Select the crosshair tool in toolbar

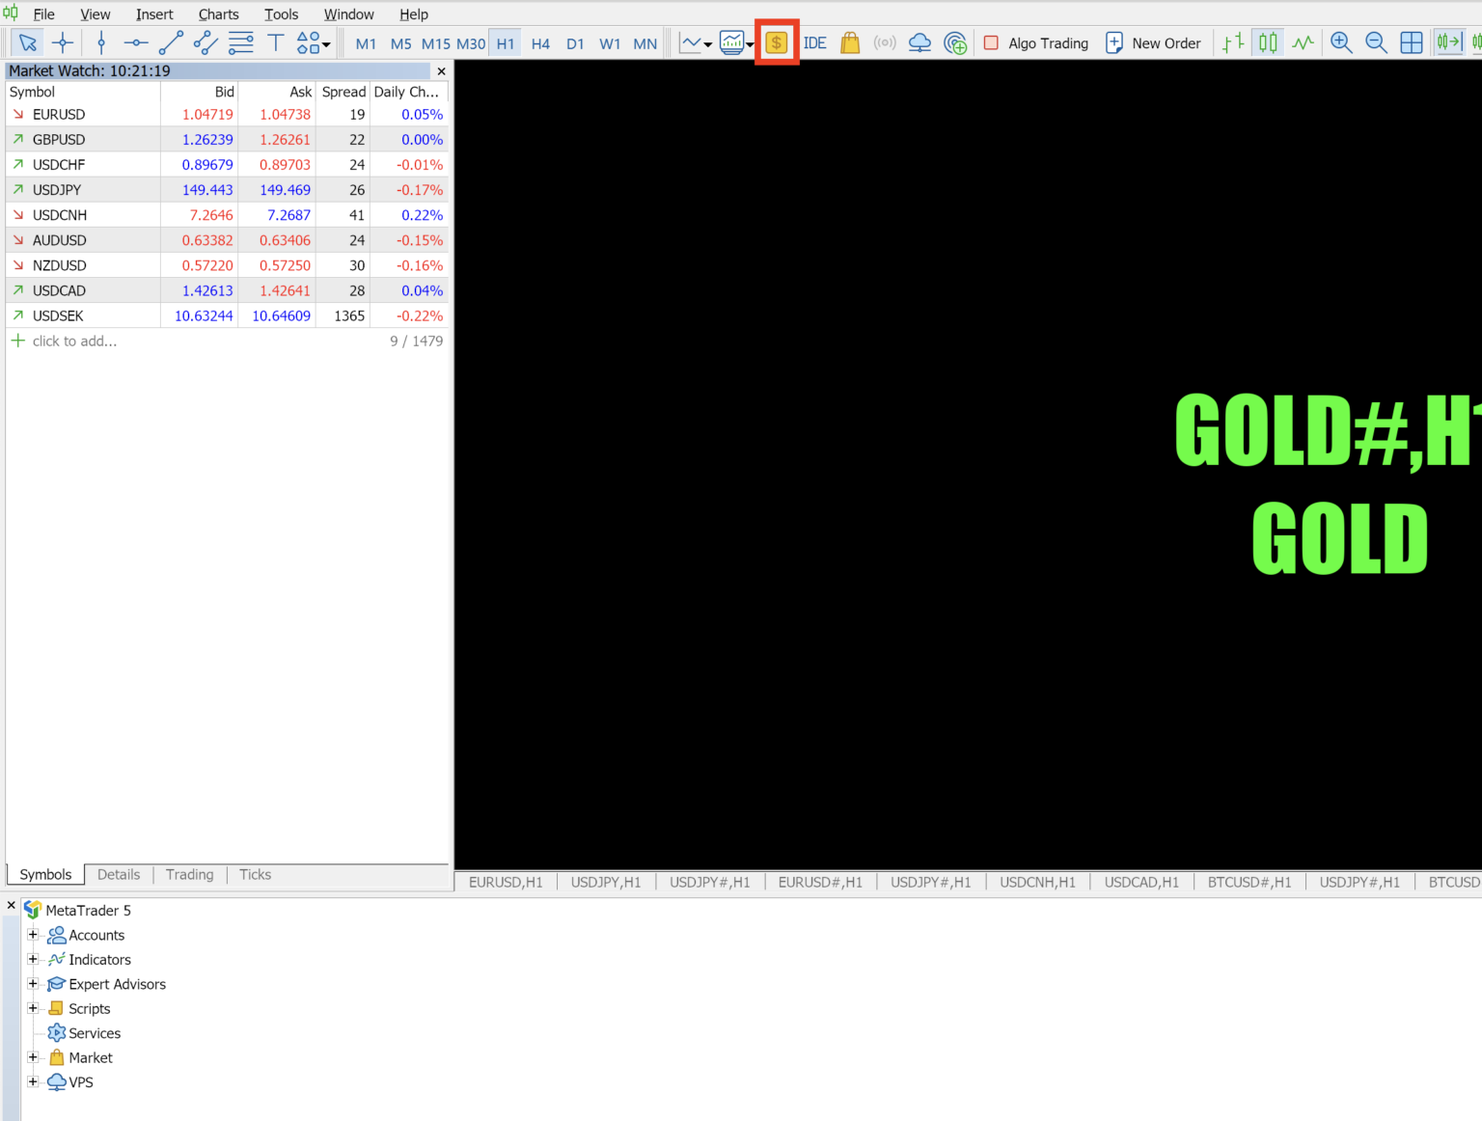click(x=63, y=42)
